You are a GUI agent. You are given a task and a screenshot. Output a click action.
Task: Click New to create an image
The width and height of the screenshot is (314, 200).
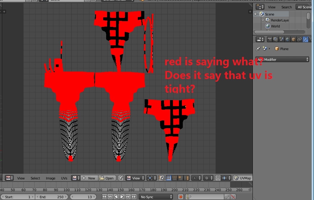point(89,178)
